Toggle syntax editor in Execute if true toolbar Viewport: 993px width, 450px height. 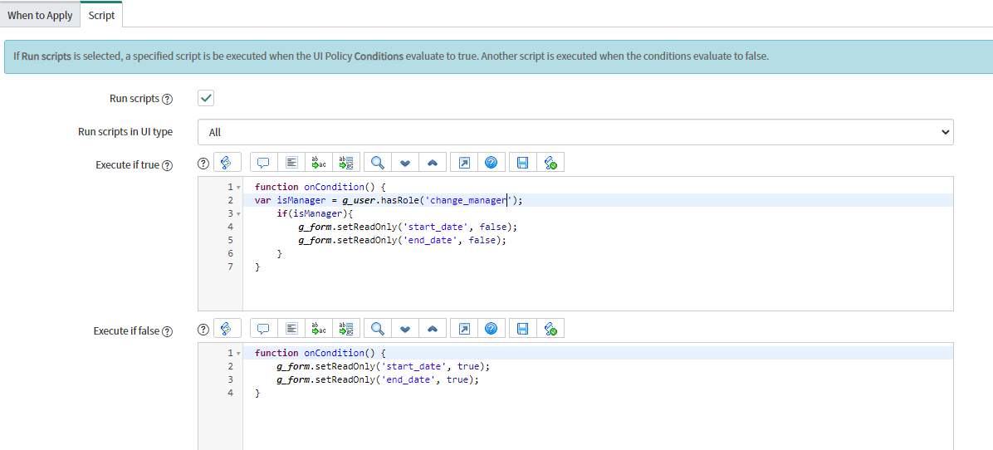click(227, 163)
